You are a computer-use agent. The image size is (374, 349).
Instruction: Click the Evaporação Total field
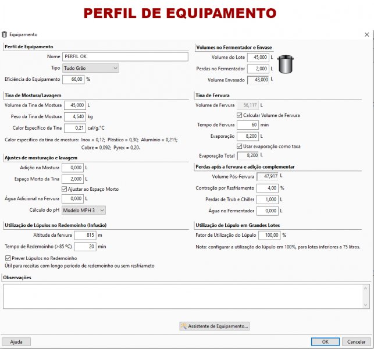pos(248,156)
